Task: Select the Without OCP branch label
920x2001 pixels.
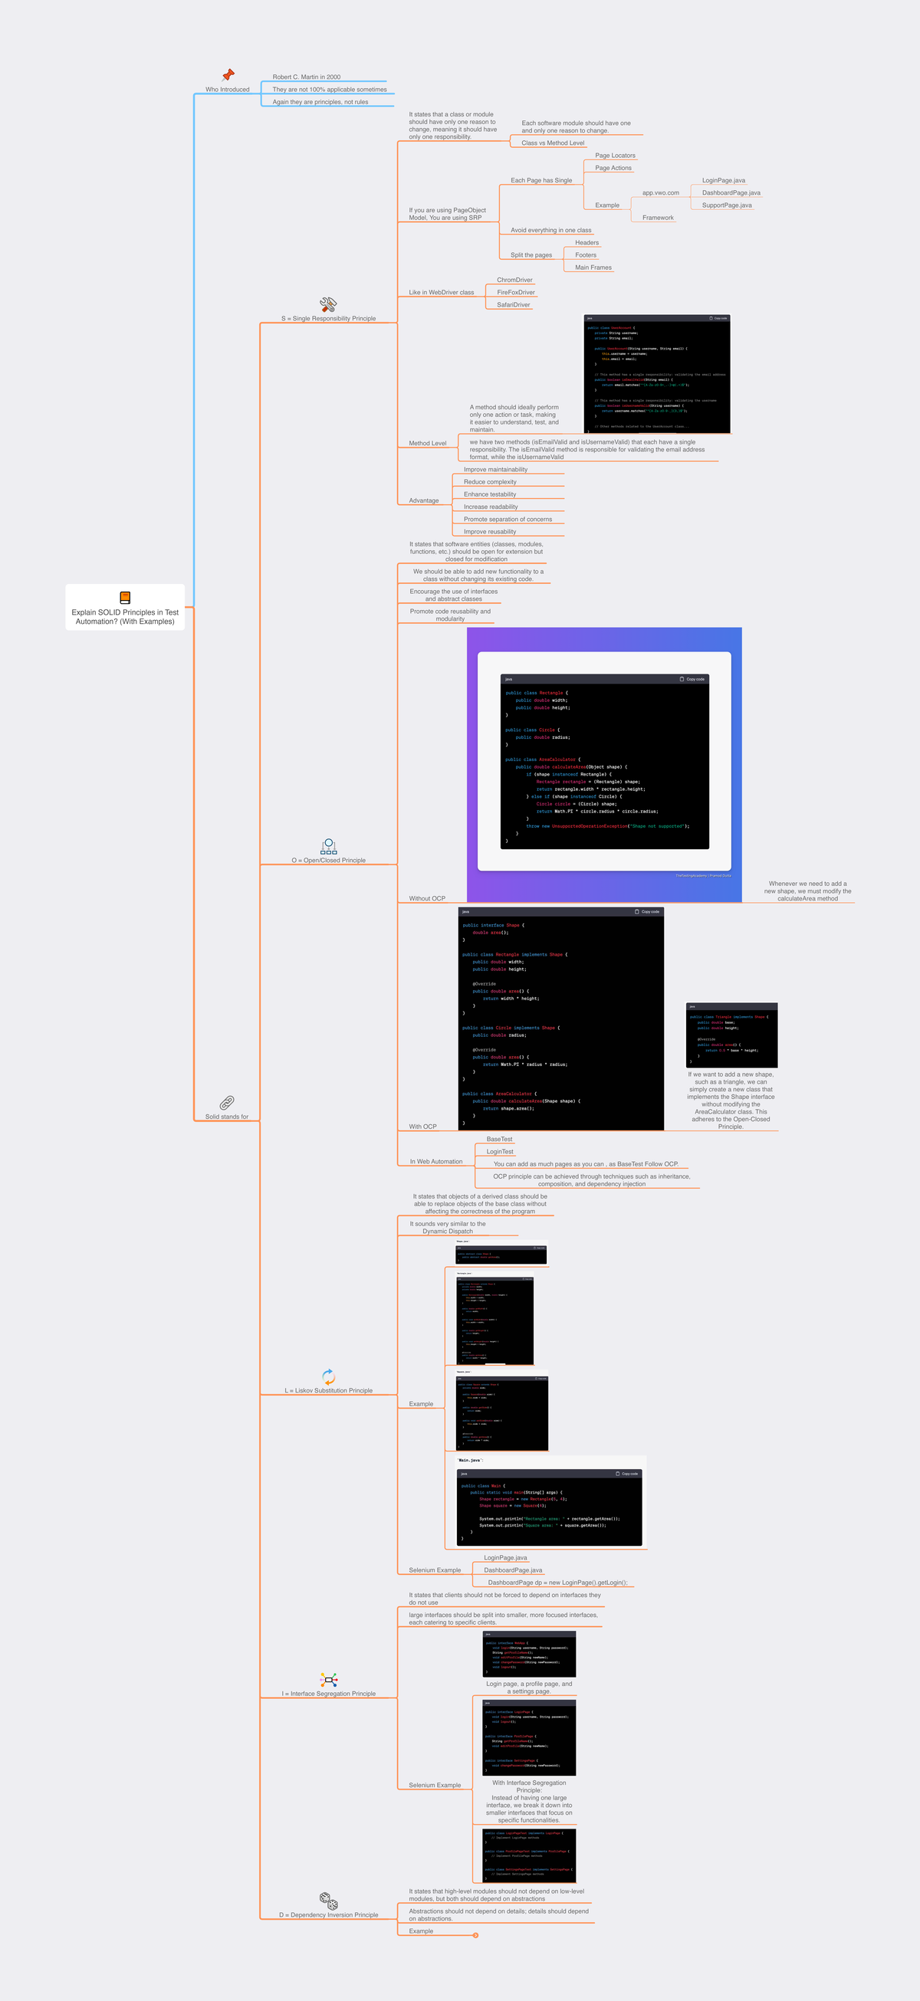Action: [427, 898]
